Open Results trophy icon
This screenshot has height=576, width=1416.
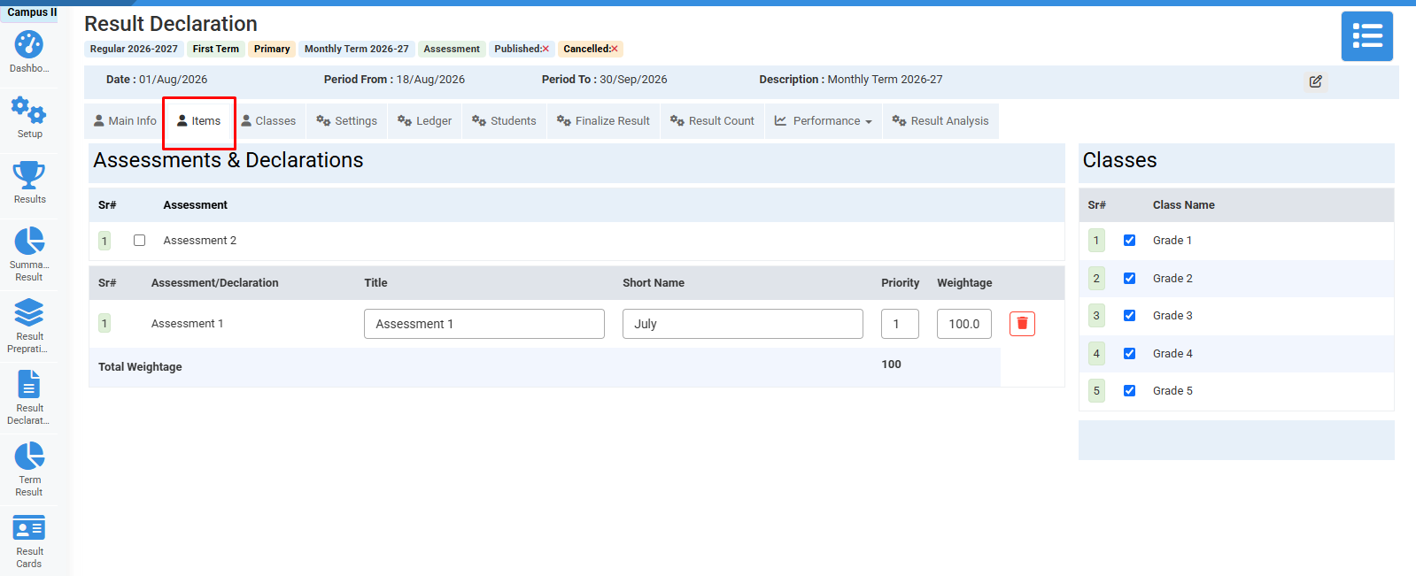pos(29,175)
